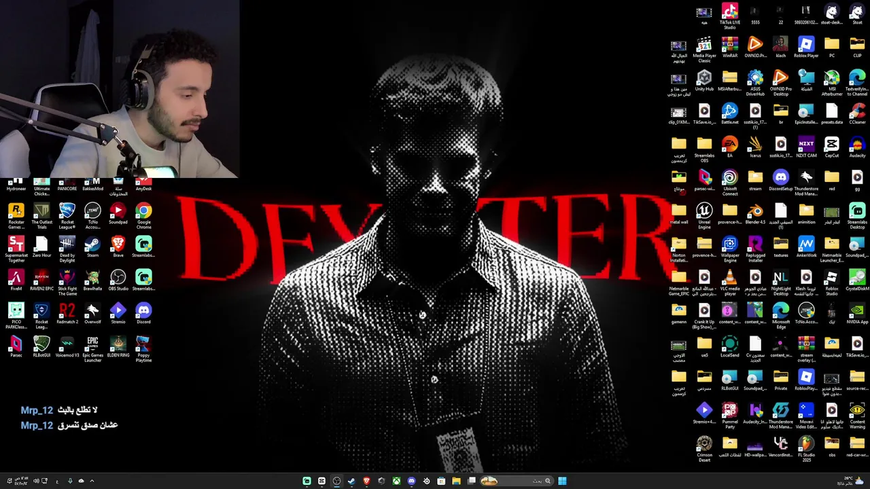Select the Poppy Playtime icon

(x=143, y=349)
